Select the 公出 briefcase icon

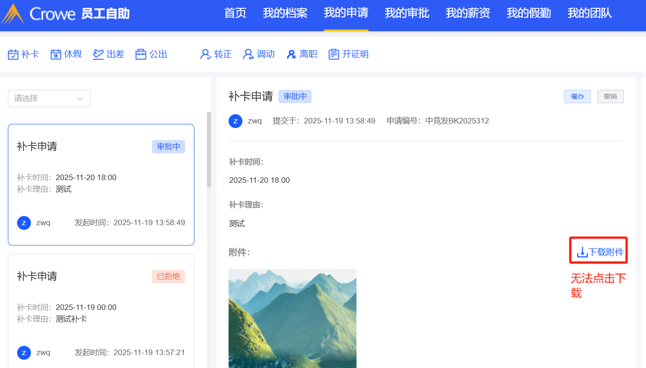141,54
